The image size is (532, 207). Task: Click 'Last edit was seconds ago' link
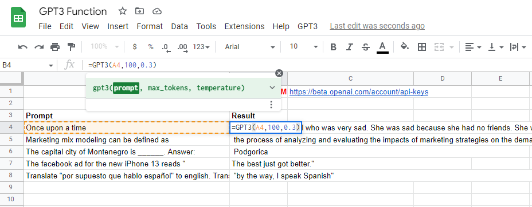click(x=377, y=26)
